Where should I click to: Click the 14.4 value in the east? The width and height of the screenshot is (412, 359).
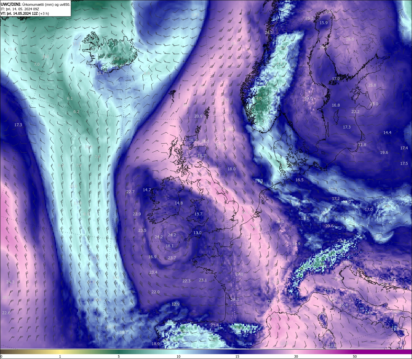(x=387, y=133)
